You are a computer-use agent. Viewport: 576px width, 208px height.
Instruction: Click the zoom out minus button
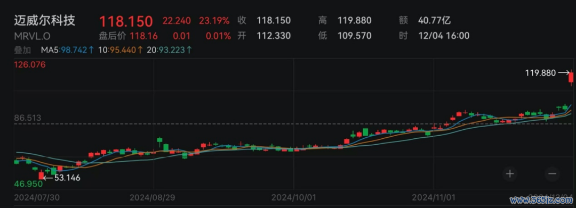(x=552, y=173)
